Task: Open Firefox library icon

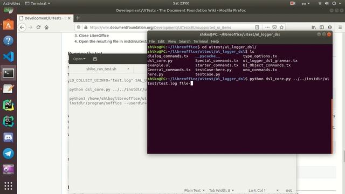Action: 314,27
